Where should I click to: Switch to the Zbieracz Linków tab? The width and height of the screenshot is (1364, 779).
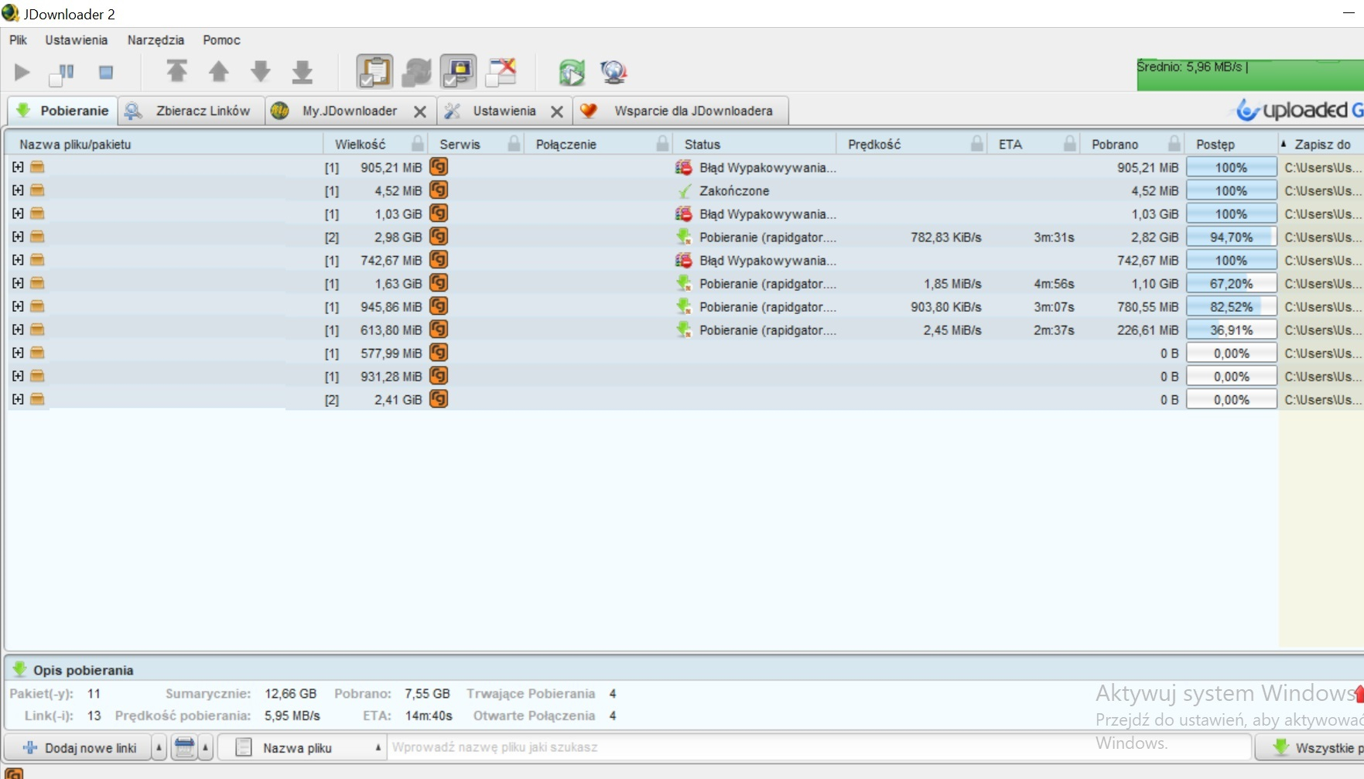tap(191, 111)
